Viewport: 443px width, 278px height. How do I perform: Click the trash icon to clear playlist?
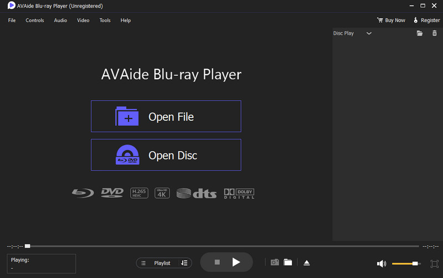click(435, 33)
